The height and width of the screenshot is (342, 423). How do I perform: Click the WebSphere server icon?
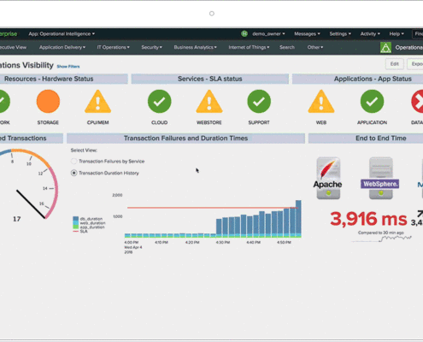pos(381,178)
